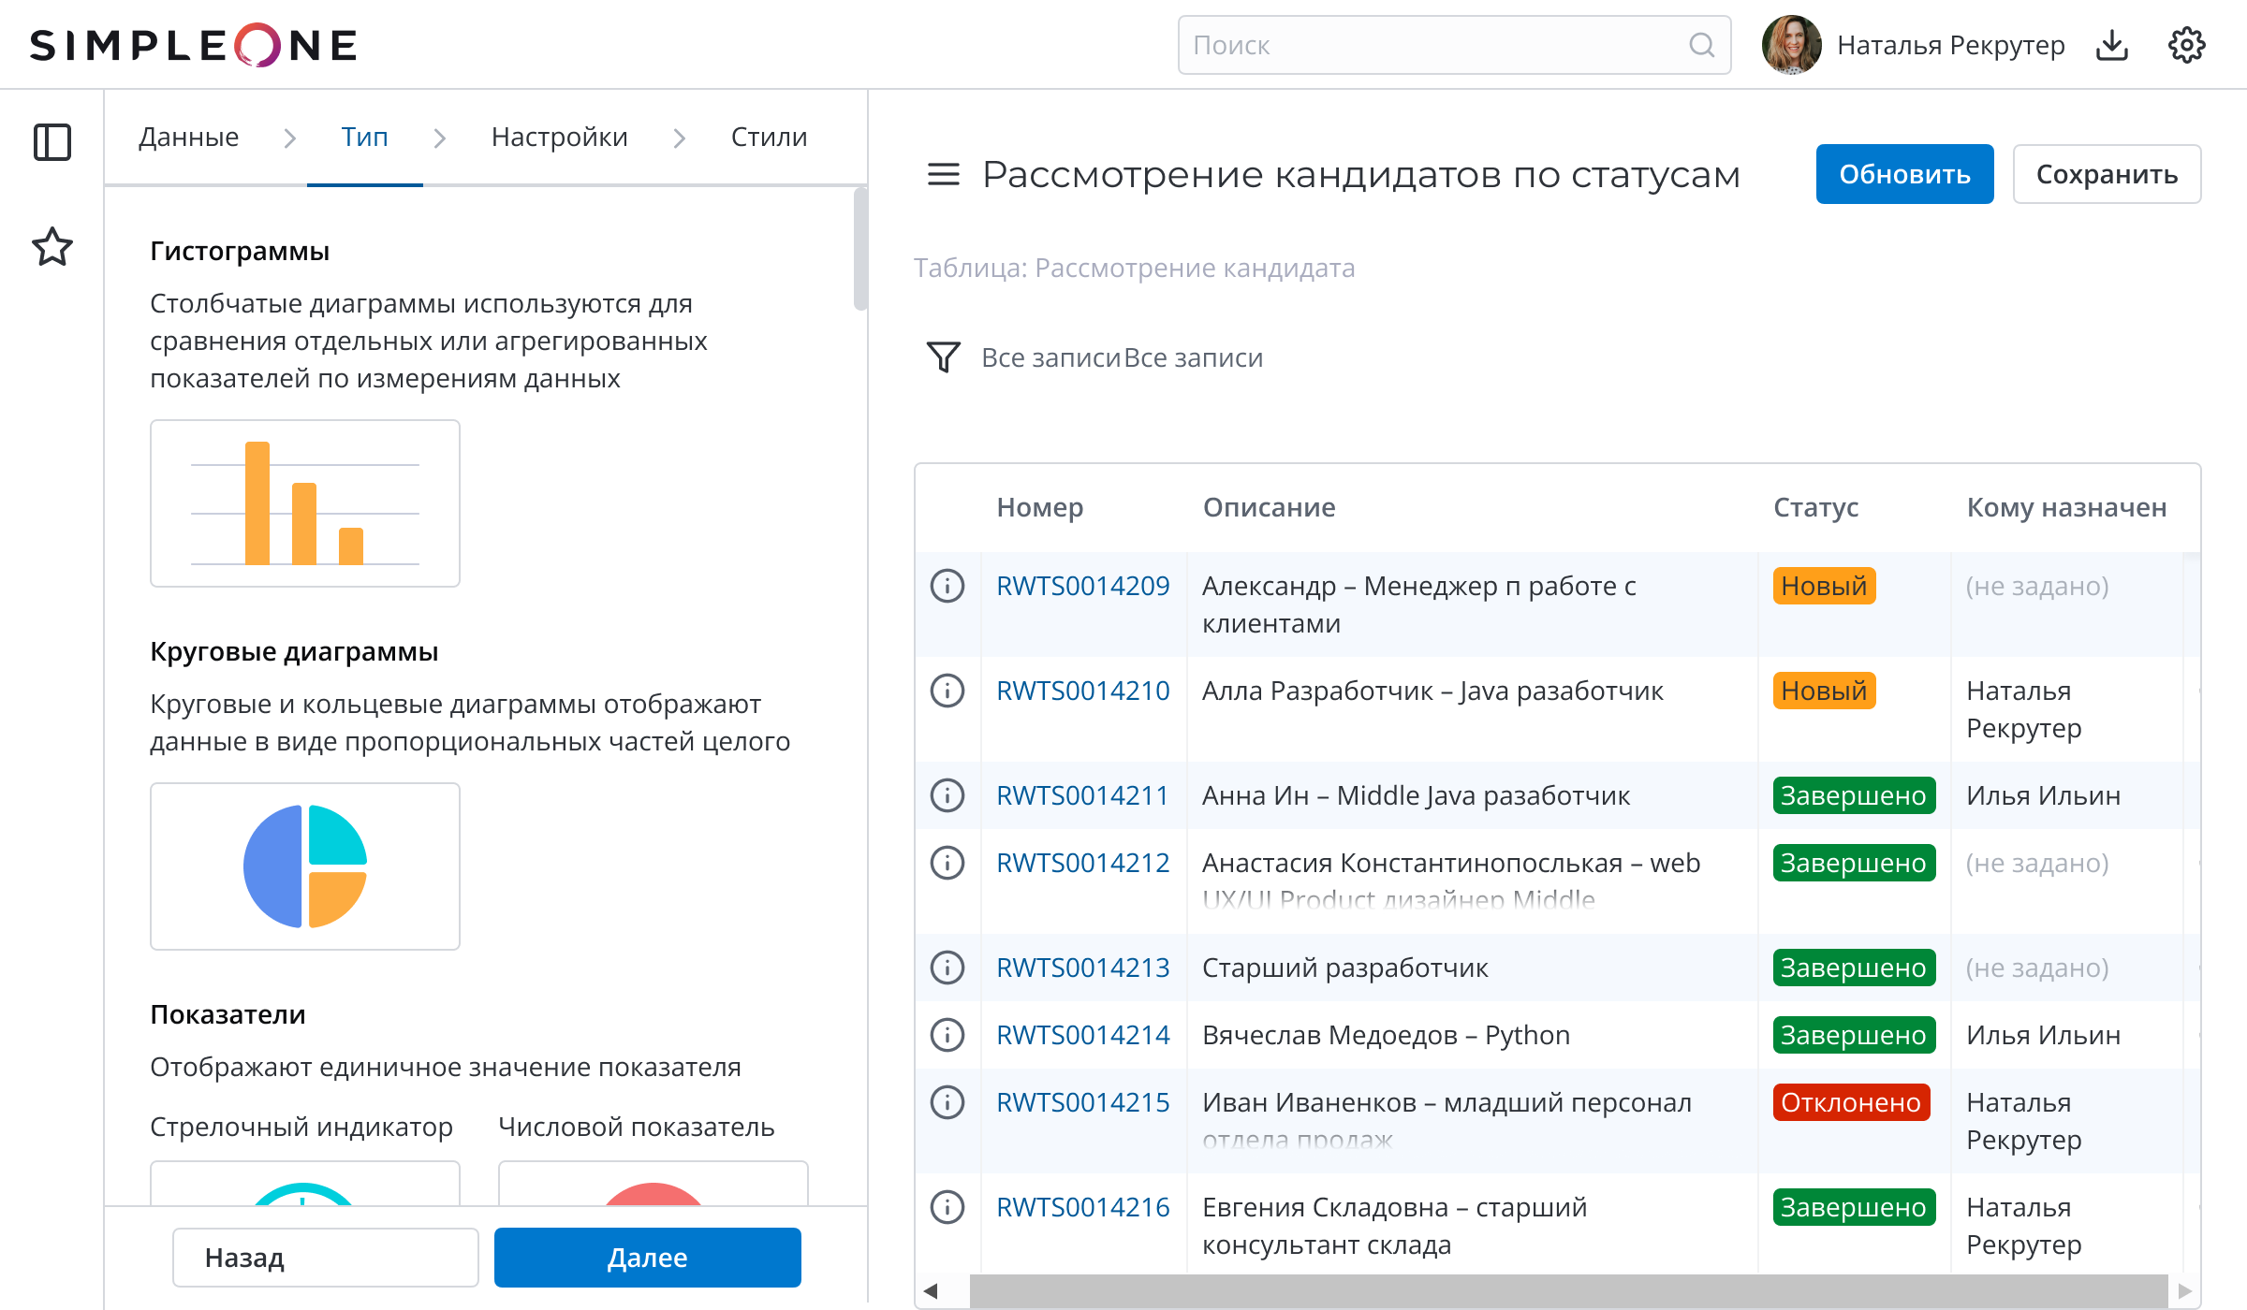Open the Настройки step tab
Viewport: 2247px width, 1310px height.
559,138
